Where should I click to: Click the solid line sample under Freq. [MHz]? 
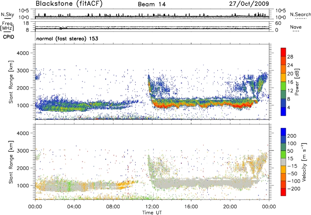pos(7,32)
